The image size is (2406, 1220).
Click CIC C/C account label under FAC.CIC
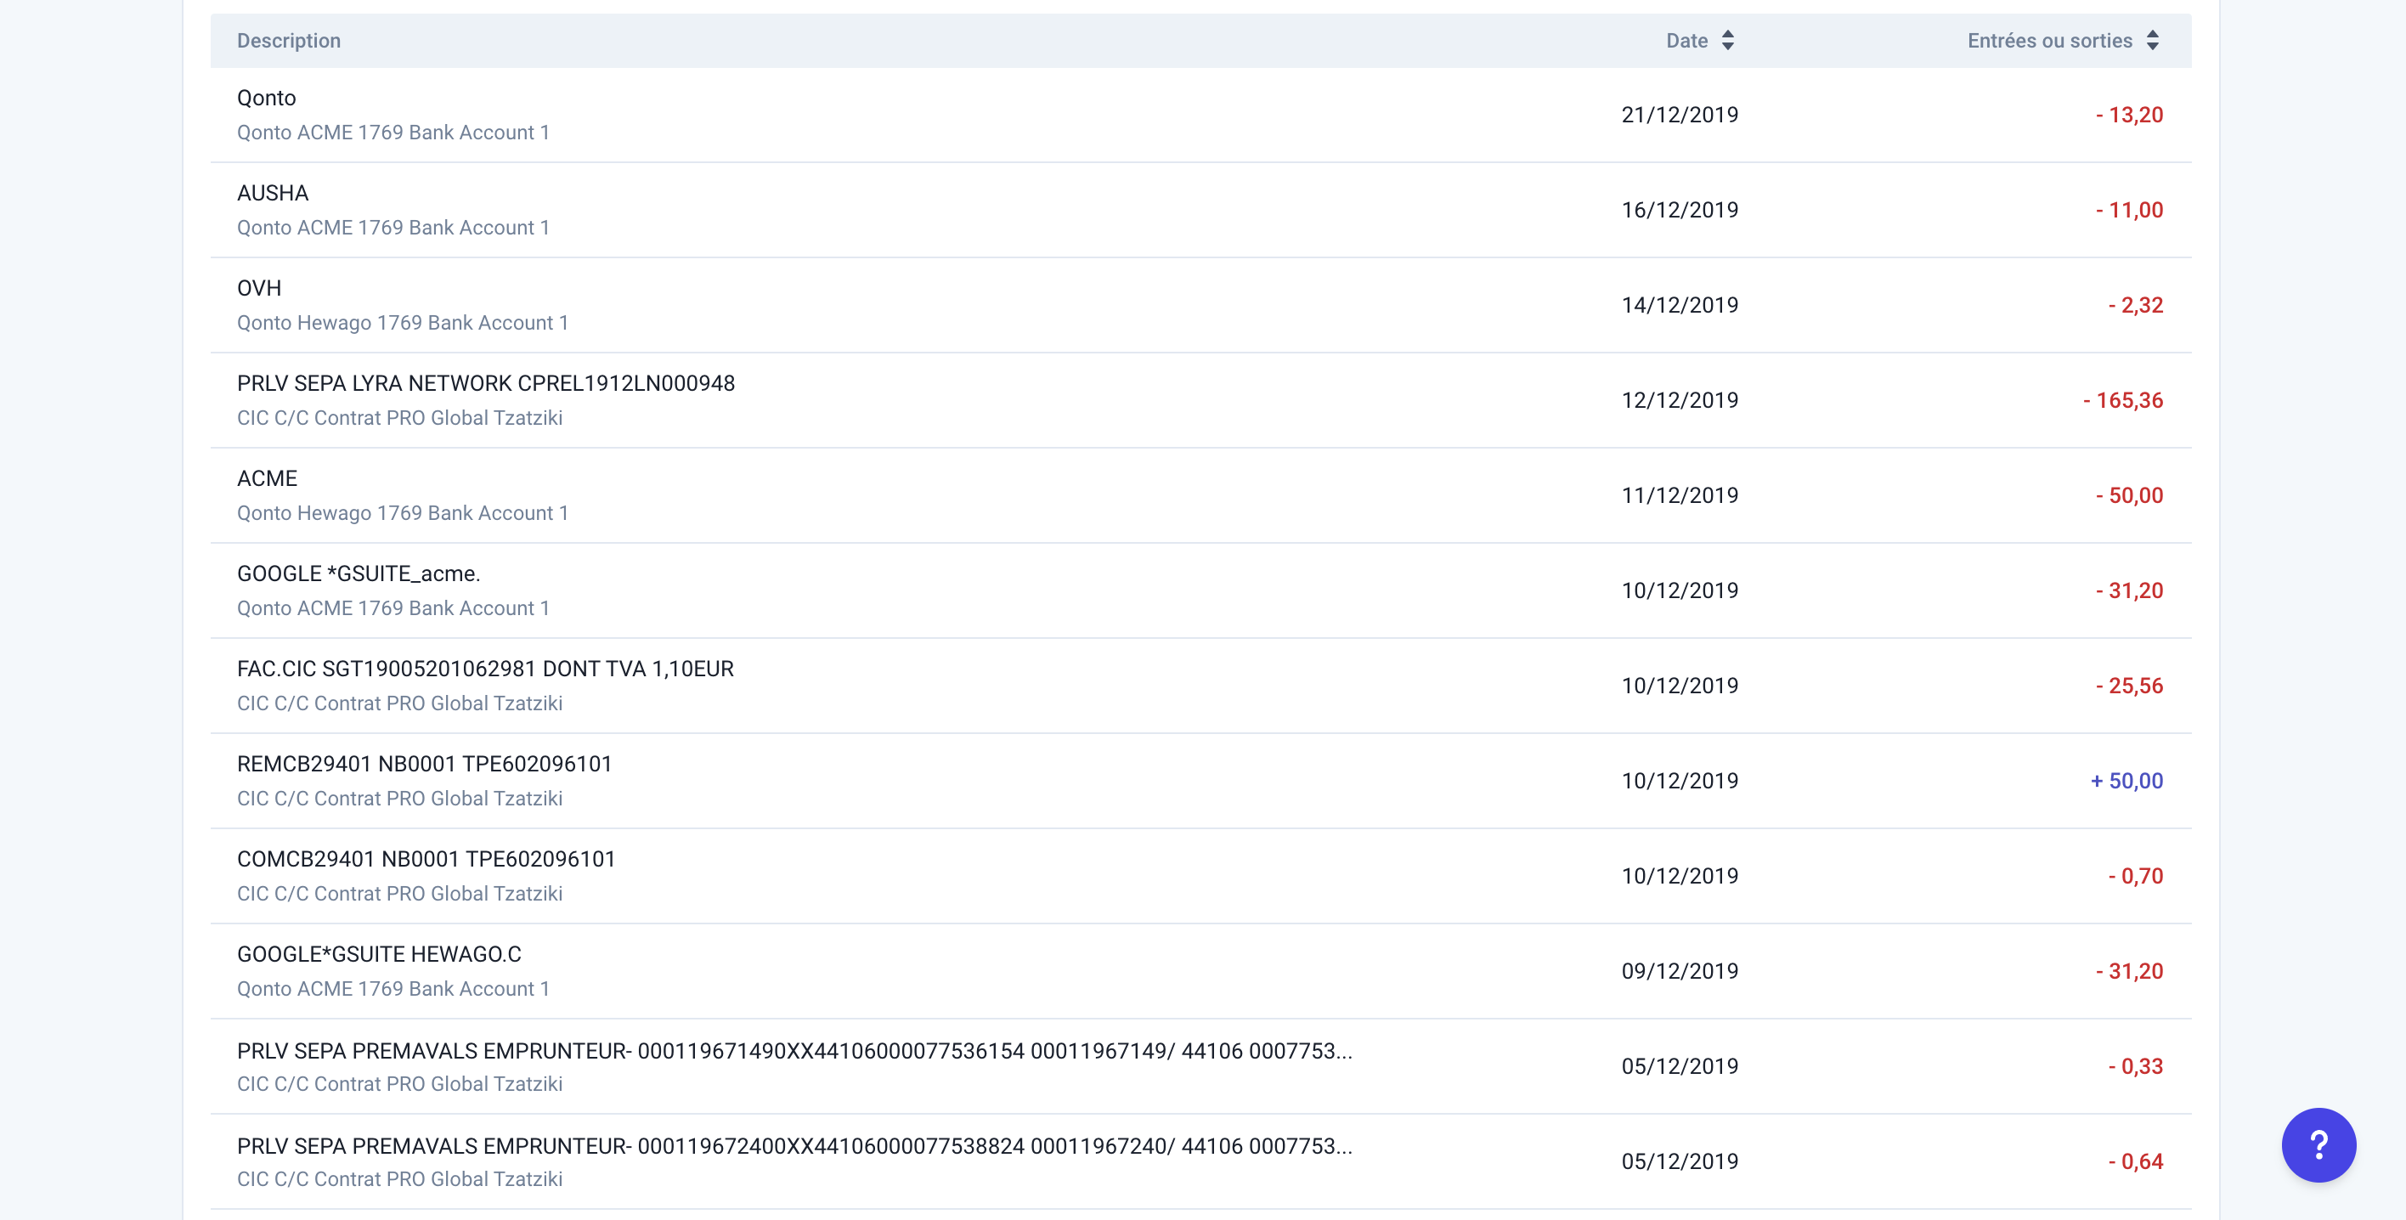(x=400, y=704)
